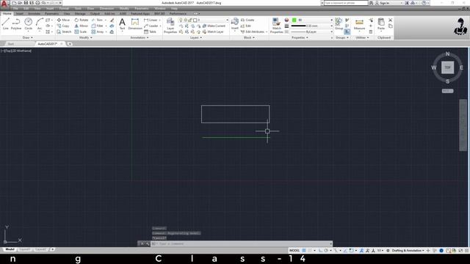Expand the Properties panel

point(300,37)
